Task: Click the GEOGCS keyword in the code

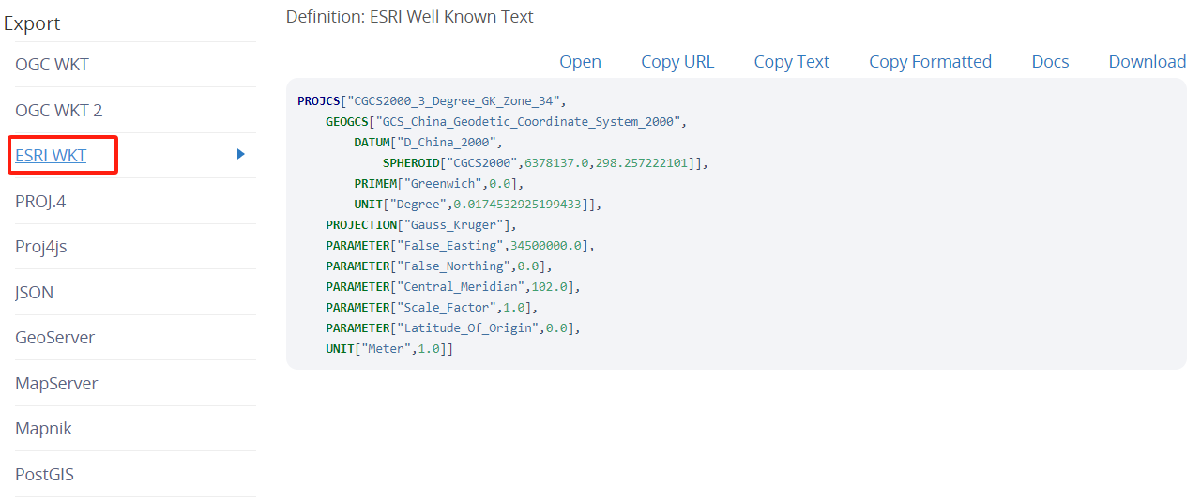Action: (347, 122)
